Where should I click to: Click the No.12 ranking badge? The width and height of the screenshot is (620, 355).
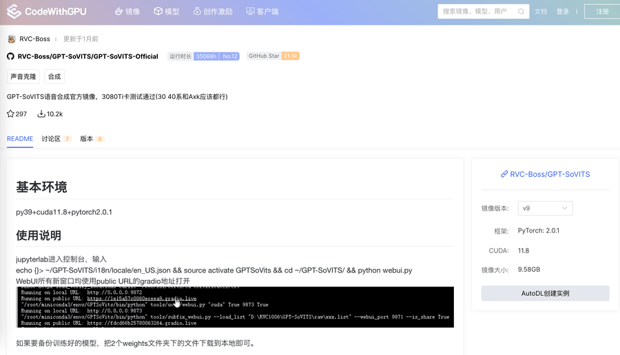point(229,56)
